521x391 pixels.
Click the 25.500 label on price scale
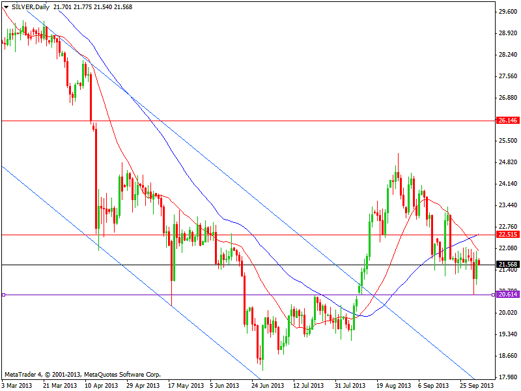click(x=507, y=141)
